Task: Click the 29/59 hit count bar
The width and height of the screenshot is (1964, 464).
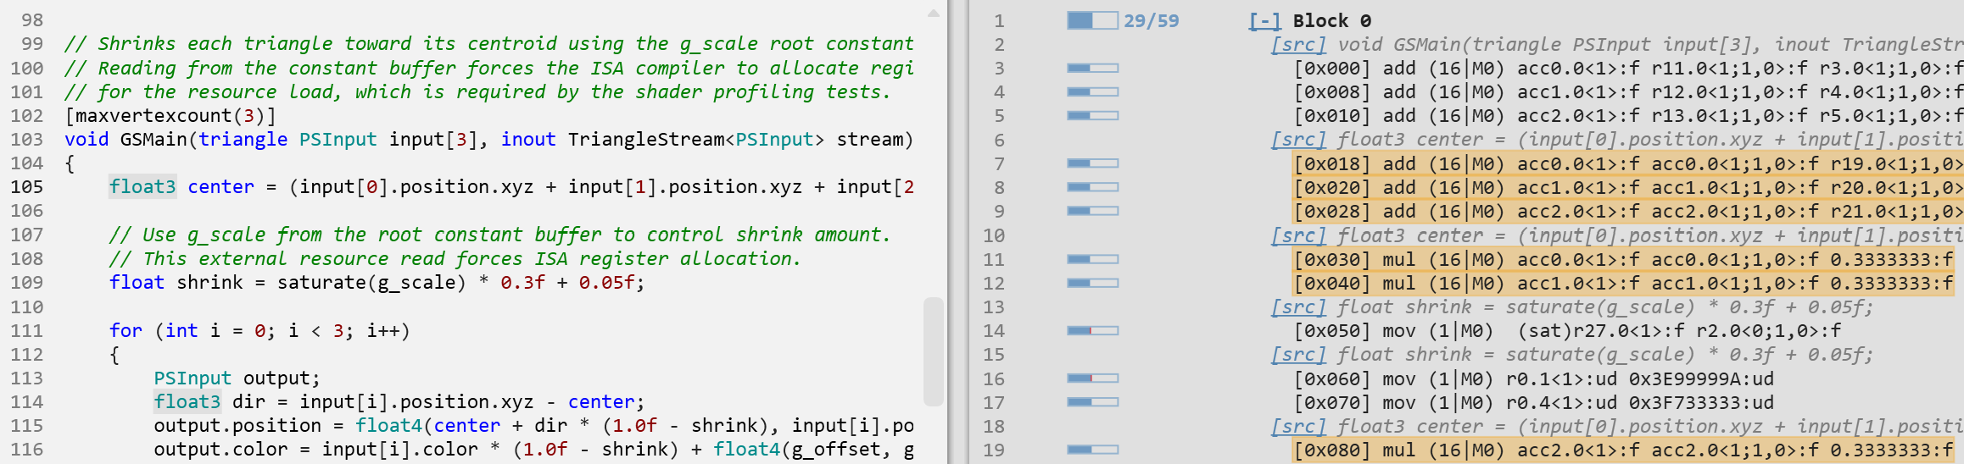Action: pos(1092,20)
